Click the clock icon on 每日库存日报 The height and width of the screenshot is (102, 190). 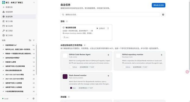[64, 28]
